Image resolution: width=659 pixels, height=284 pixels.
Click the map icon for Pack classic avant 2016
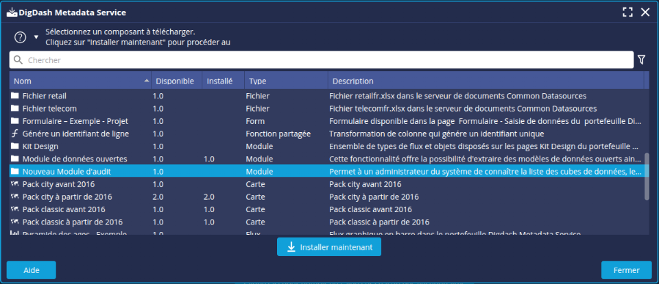15,209
